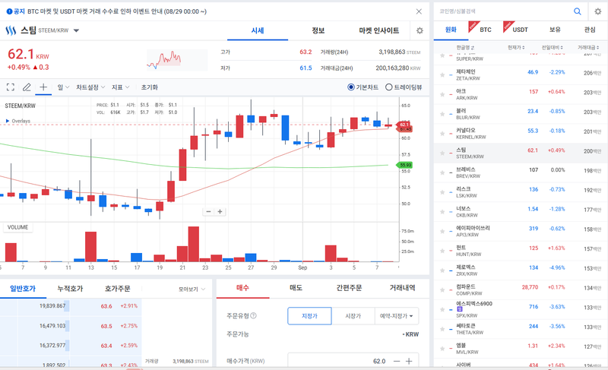
Task: Favorite star for 브레비스 BREV/KRW
Action: click(442, 172)
